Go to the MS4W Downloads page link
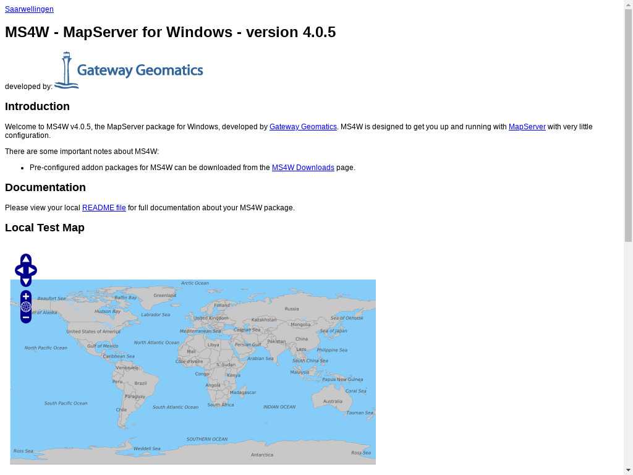633x475 pixels. click(x=303, y=168)
